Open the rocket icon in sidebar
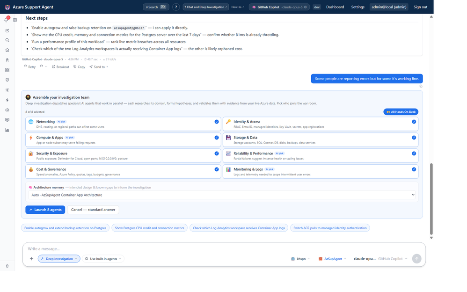This screenshot has width=467, height=292. coord(7,60)
